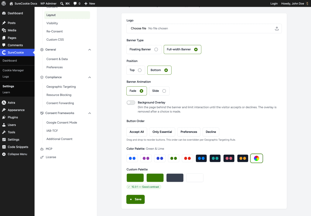The image size is (311, 216).
Task: Select the dark pink color palette swatch
Action: 229,158
